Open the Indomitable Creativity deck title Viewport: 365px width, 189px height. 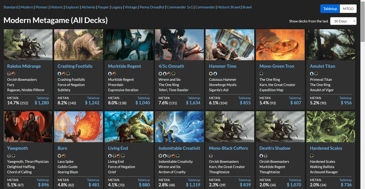(x=179, y=148)
